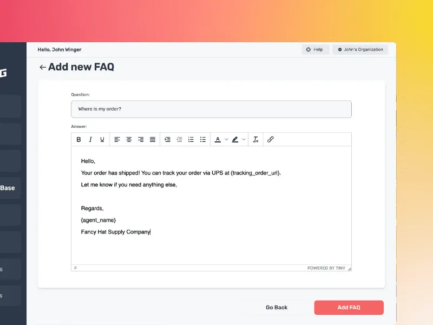Increase indent of the paragraph

pos(167,140)
